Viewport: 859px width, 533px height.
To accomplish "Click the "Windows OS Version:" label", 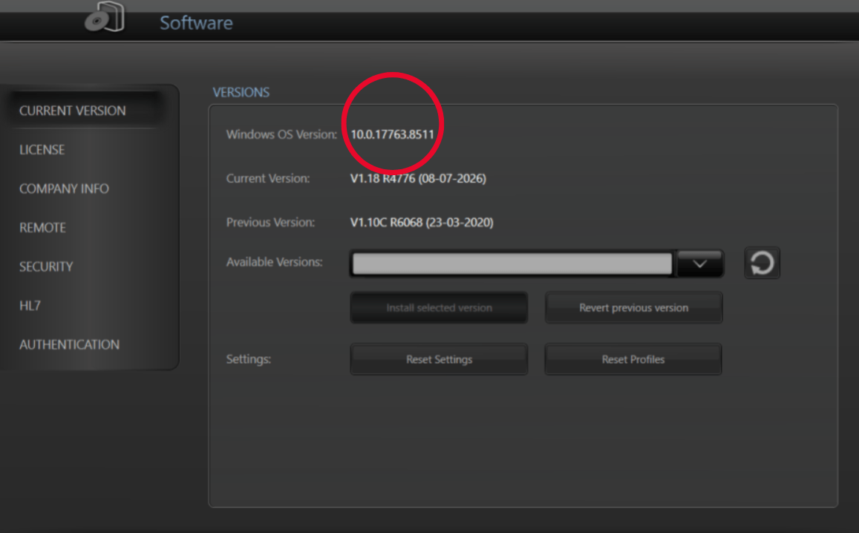I will 281,134.
